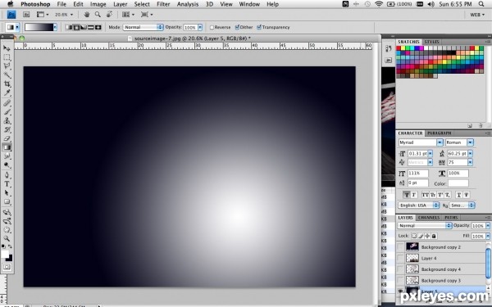Switch to the Styles tab

click(x=432, y=42)
